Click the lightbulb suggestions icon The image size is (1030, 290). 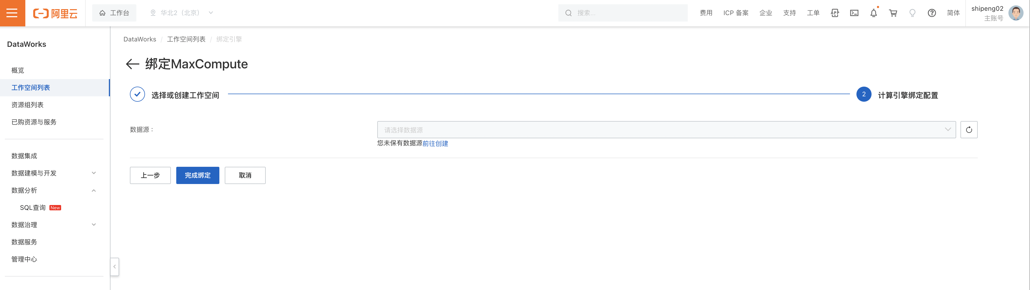point(913,13)
